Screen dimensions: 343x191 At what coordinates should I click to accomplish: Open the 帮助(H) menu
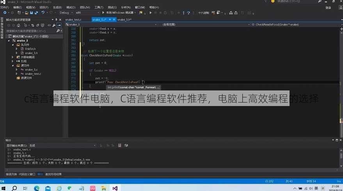[154, 7]
